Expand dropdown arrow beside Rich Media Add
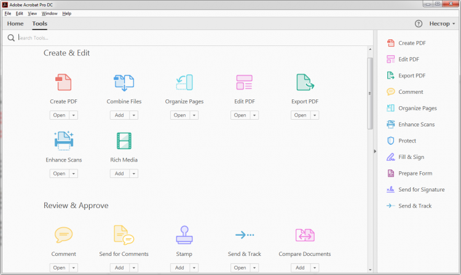This screenshot has width=461, height=275. (134, 174)
